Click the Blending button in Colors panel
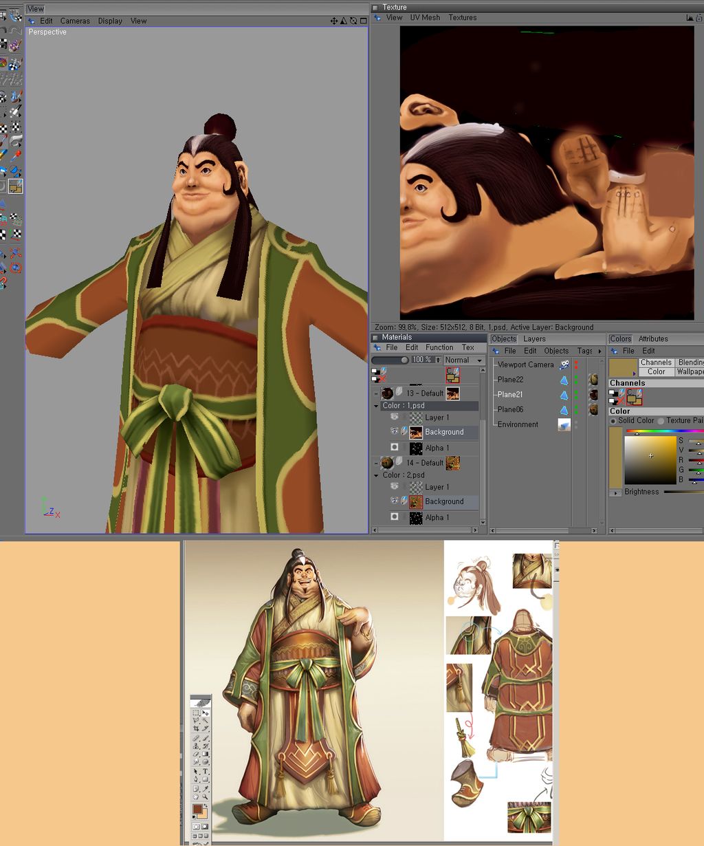The height and width of the screenshot is (846, 704). (x=690, y=362)
